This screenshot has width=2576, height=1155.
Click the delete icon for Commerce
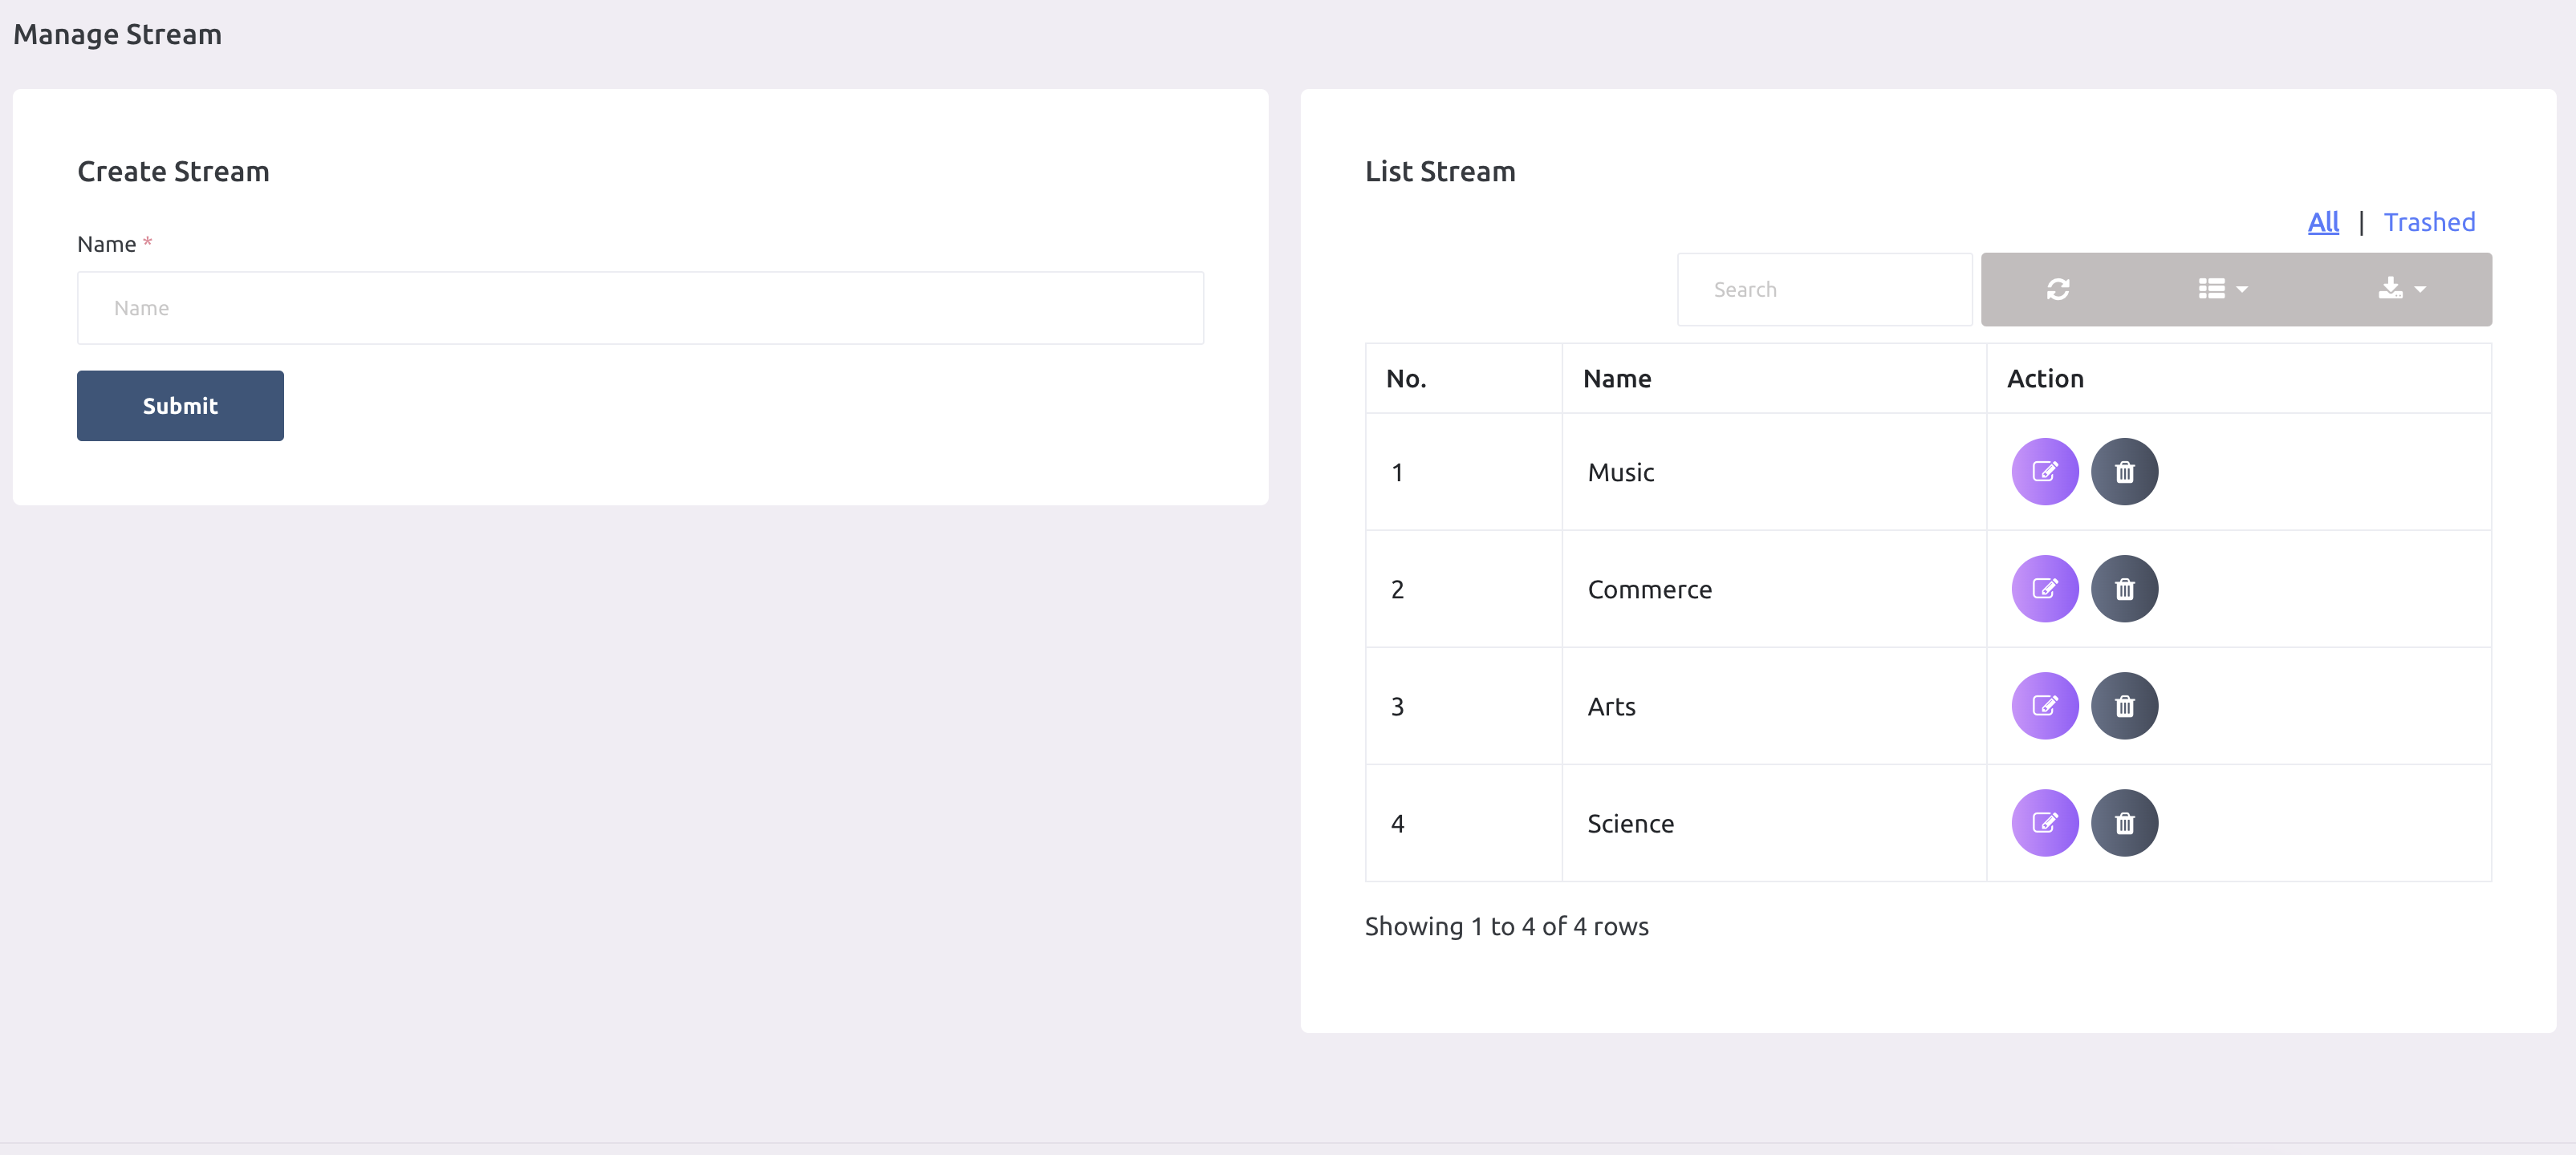point(2123,588)
